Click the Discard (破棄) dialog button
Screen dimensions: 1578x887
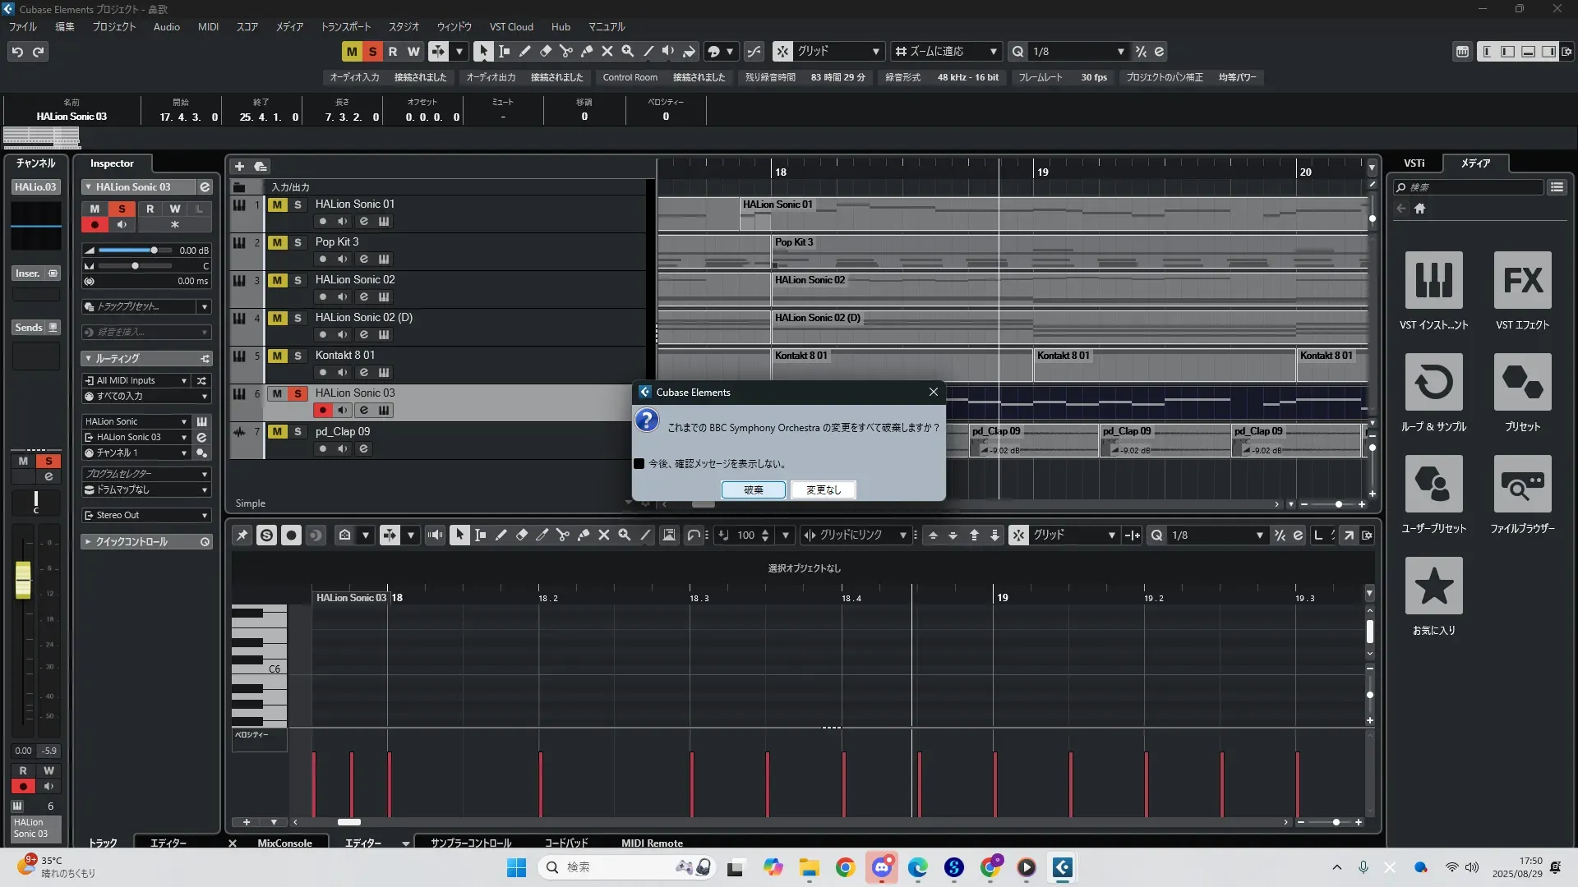tap(753, 489)
